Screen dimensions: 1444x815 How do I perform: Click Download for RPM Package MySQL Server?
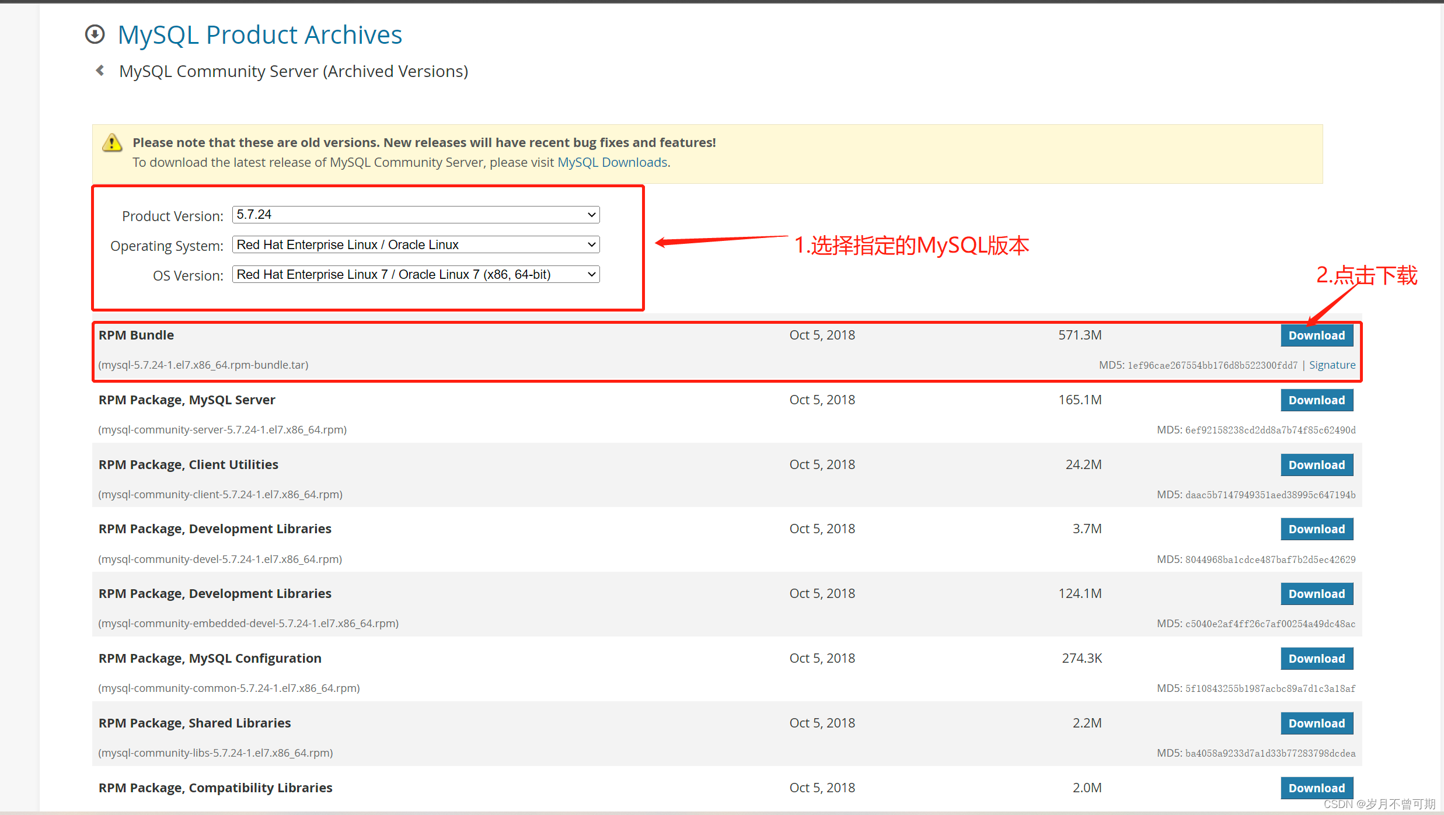(1315, 400)
